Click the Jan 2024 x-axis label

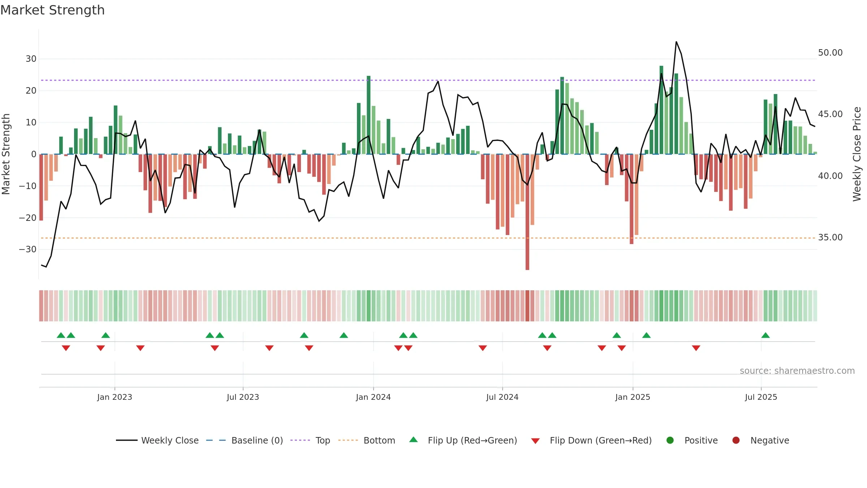tap(373, 397)
